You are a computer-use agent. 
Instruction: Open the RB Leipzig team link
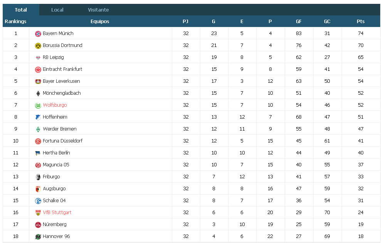(53, 57)
